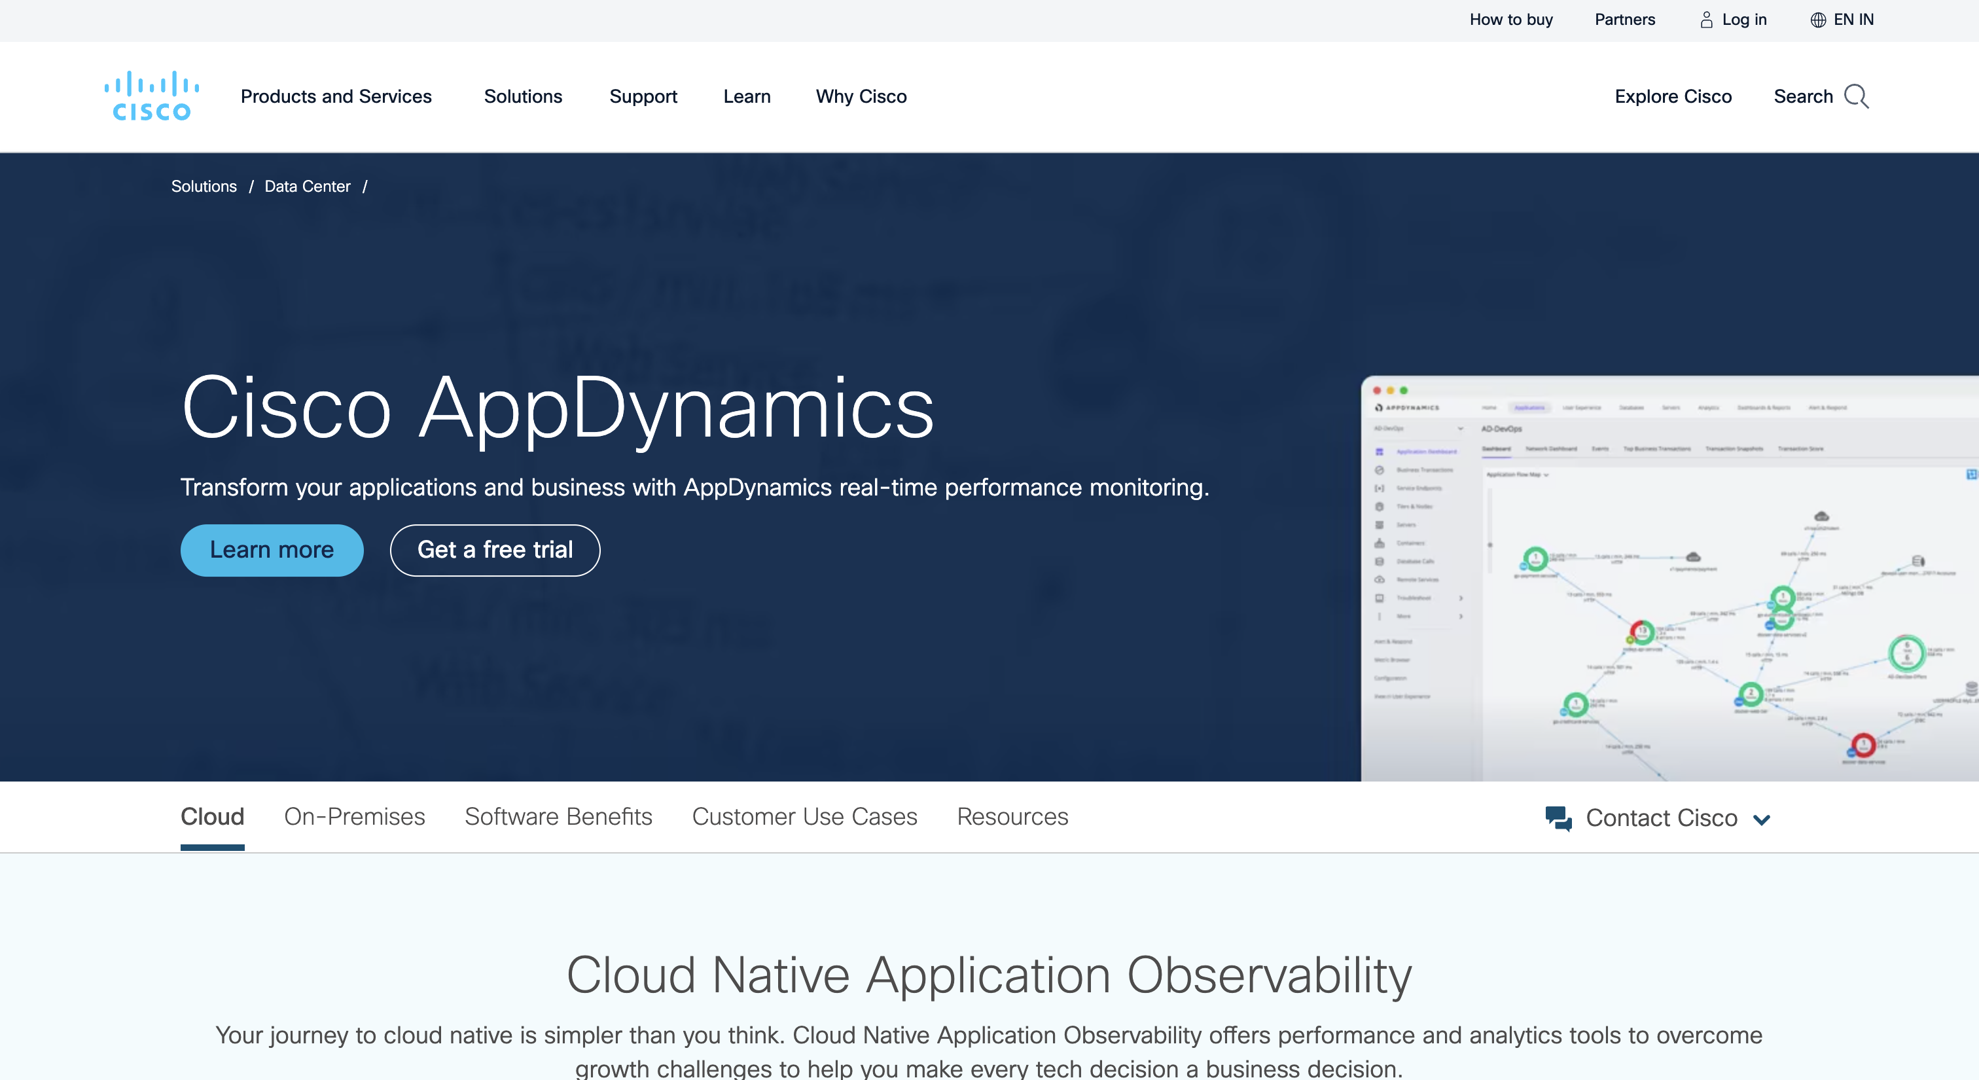This screenshot has height=1080, width=1979.
Task: Click the search magnifying glass icon
Action: (x=1856, y=97)
